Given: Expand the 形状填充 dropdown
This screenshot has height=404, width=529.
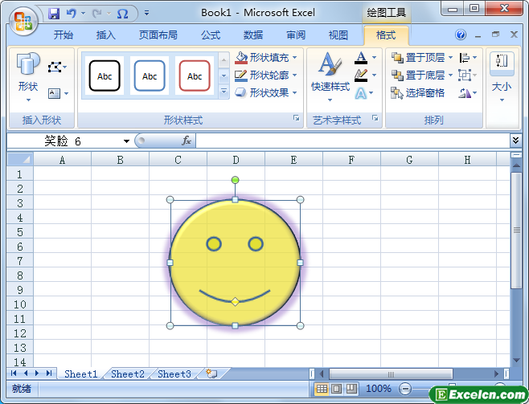Looking at the screenshot, I should tap(295, 58).
